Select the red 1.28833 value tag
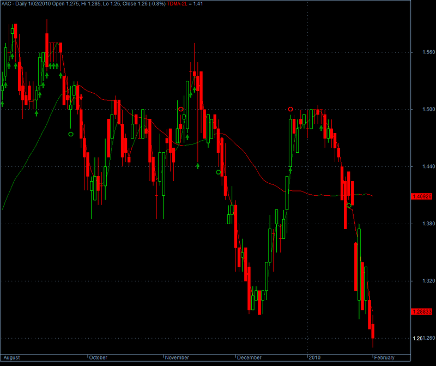The height and width of the screenshot is (366, 436). [421, 311]
